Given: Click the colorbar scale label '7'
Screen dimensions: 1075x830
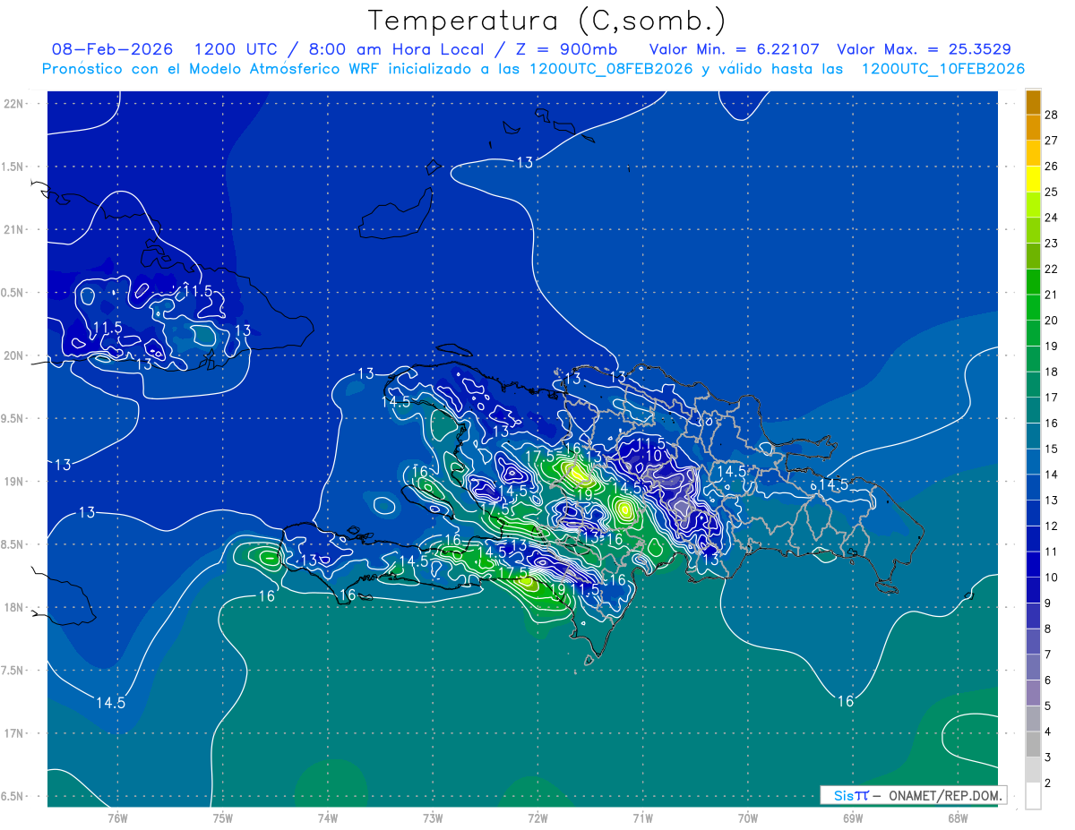Looking at the screenshot, I should pyautogui.click(x=1048, y=655).
